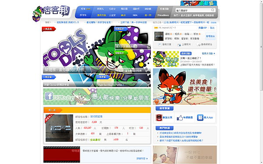Click the 最新活動 blue label
The width and height of the screenshot is (263, 164).
click(x=186, y=53)
